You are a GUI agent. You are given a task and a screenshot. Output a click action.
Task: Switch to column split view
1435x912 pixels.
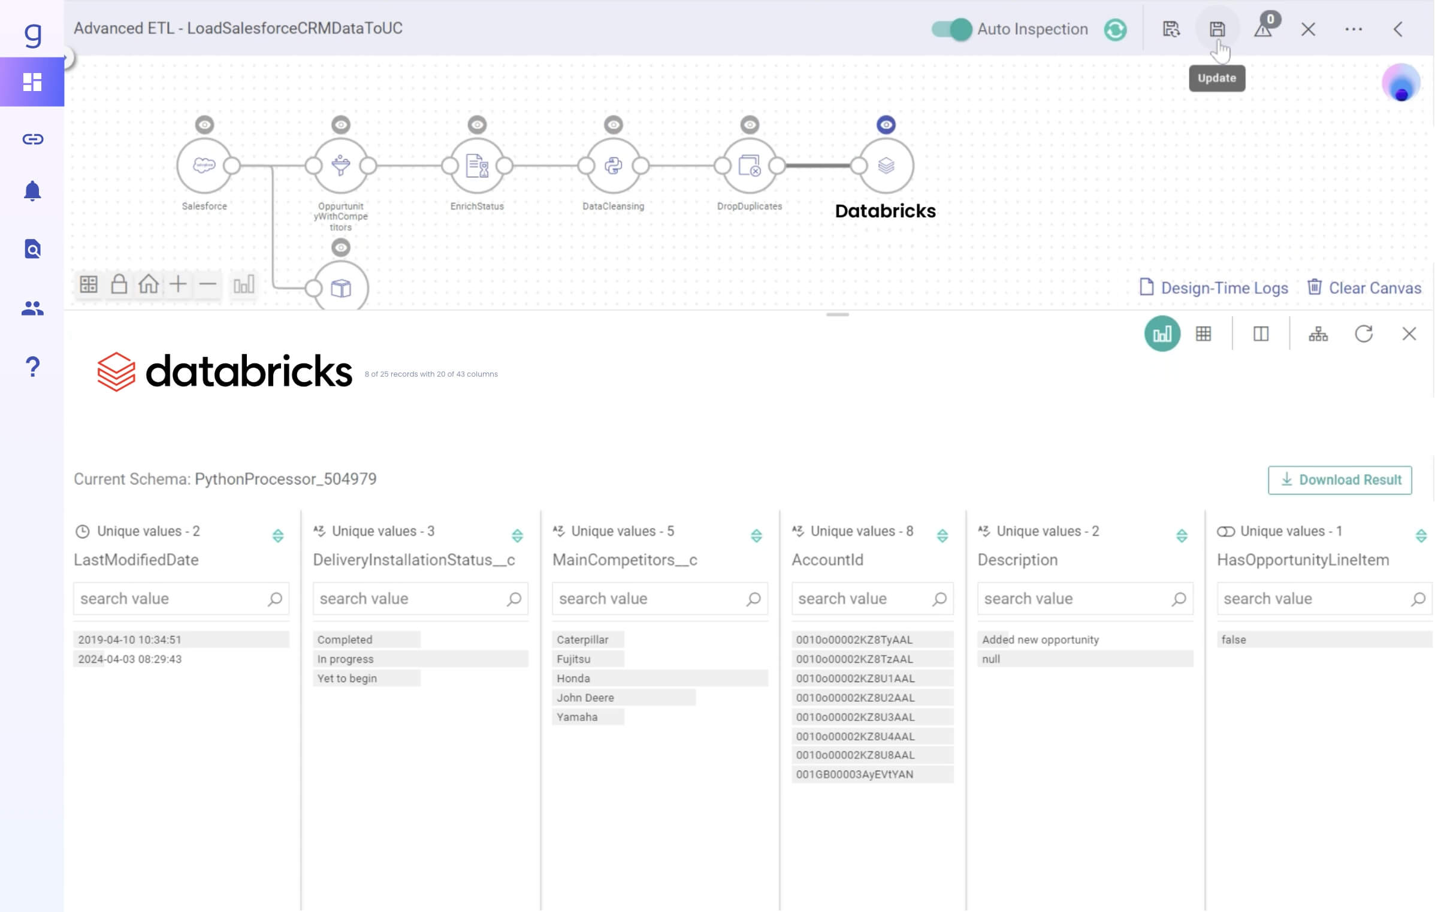coord(1261,334)
